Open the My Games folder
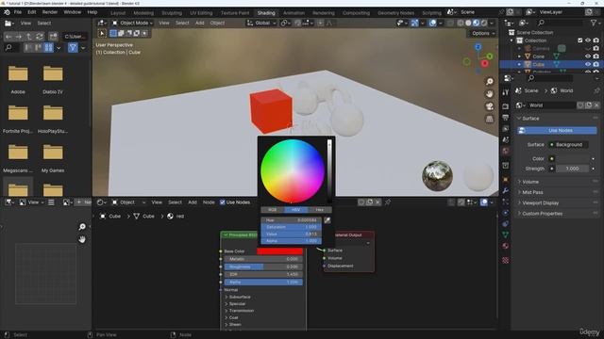 [x=53, y=158]
